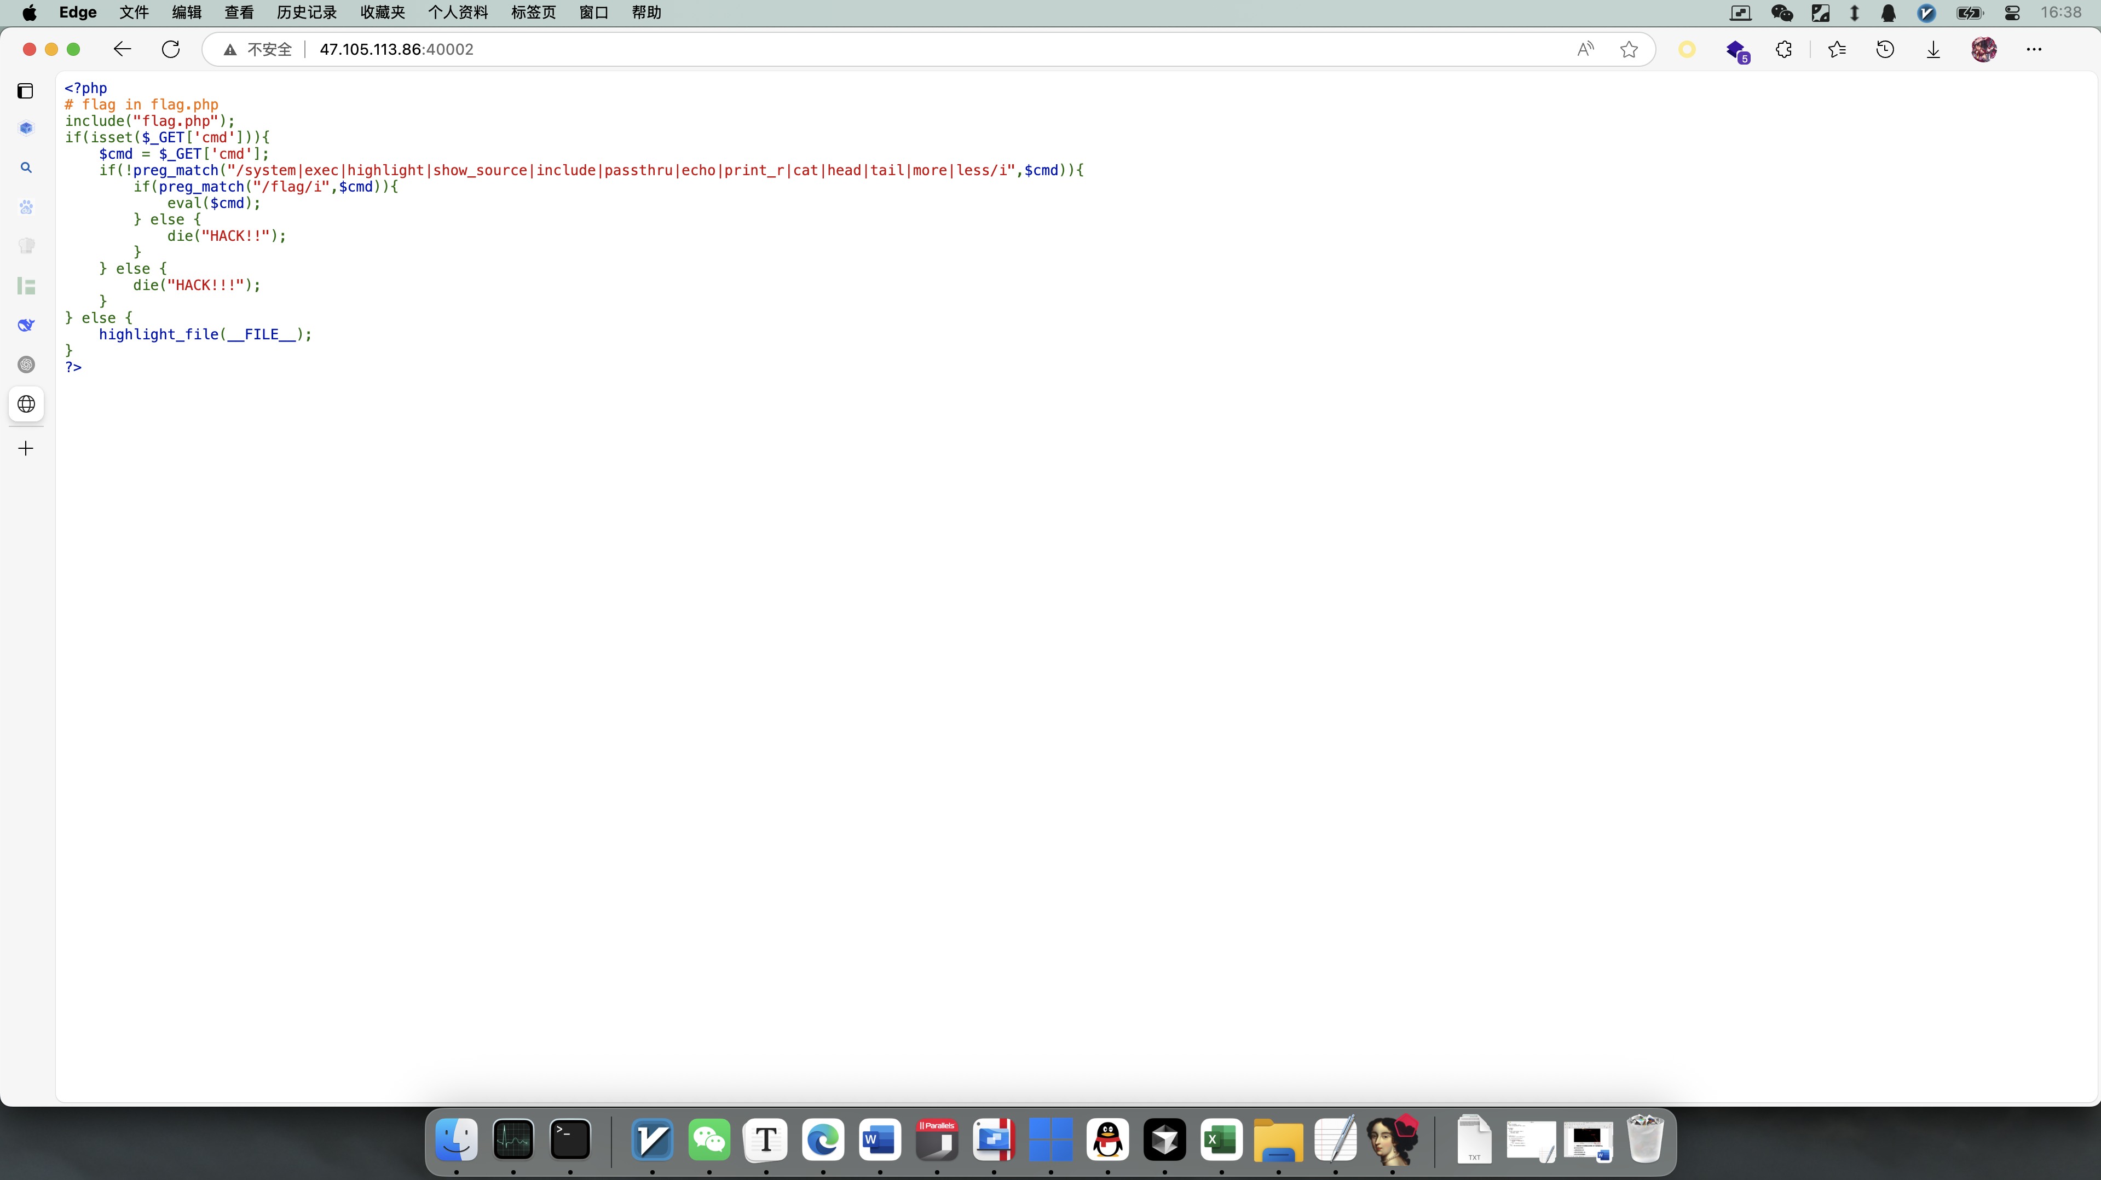This screenshot has width=2101, height=1180.
Task: Open the profile avatar menu
Action: pos(1983,50)
